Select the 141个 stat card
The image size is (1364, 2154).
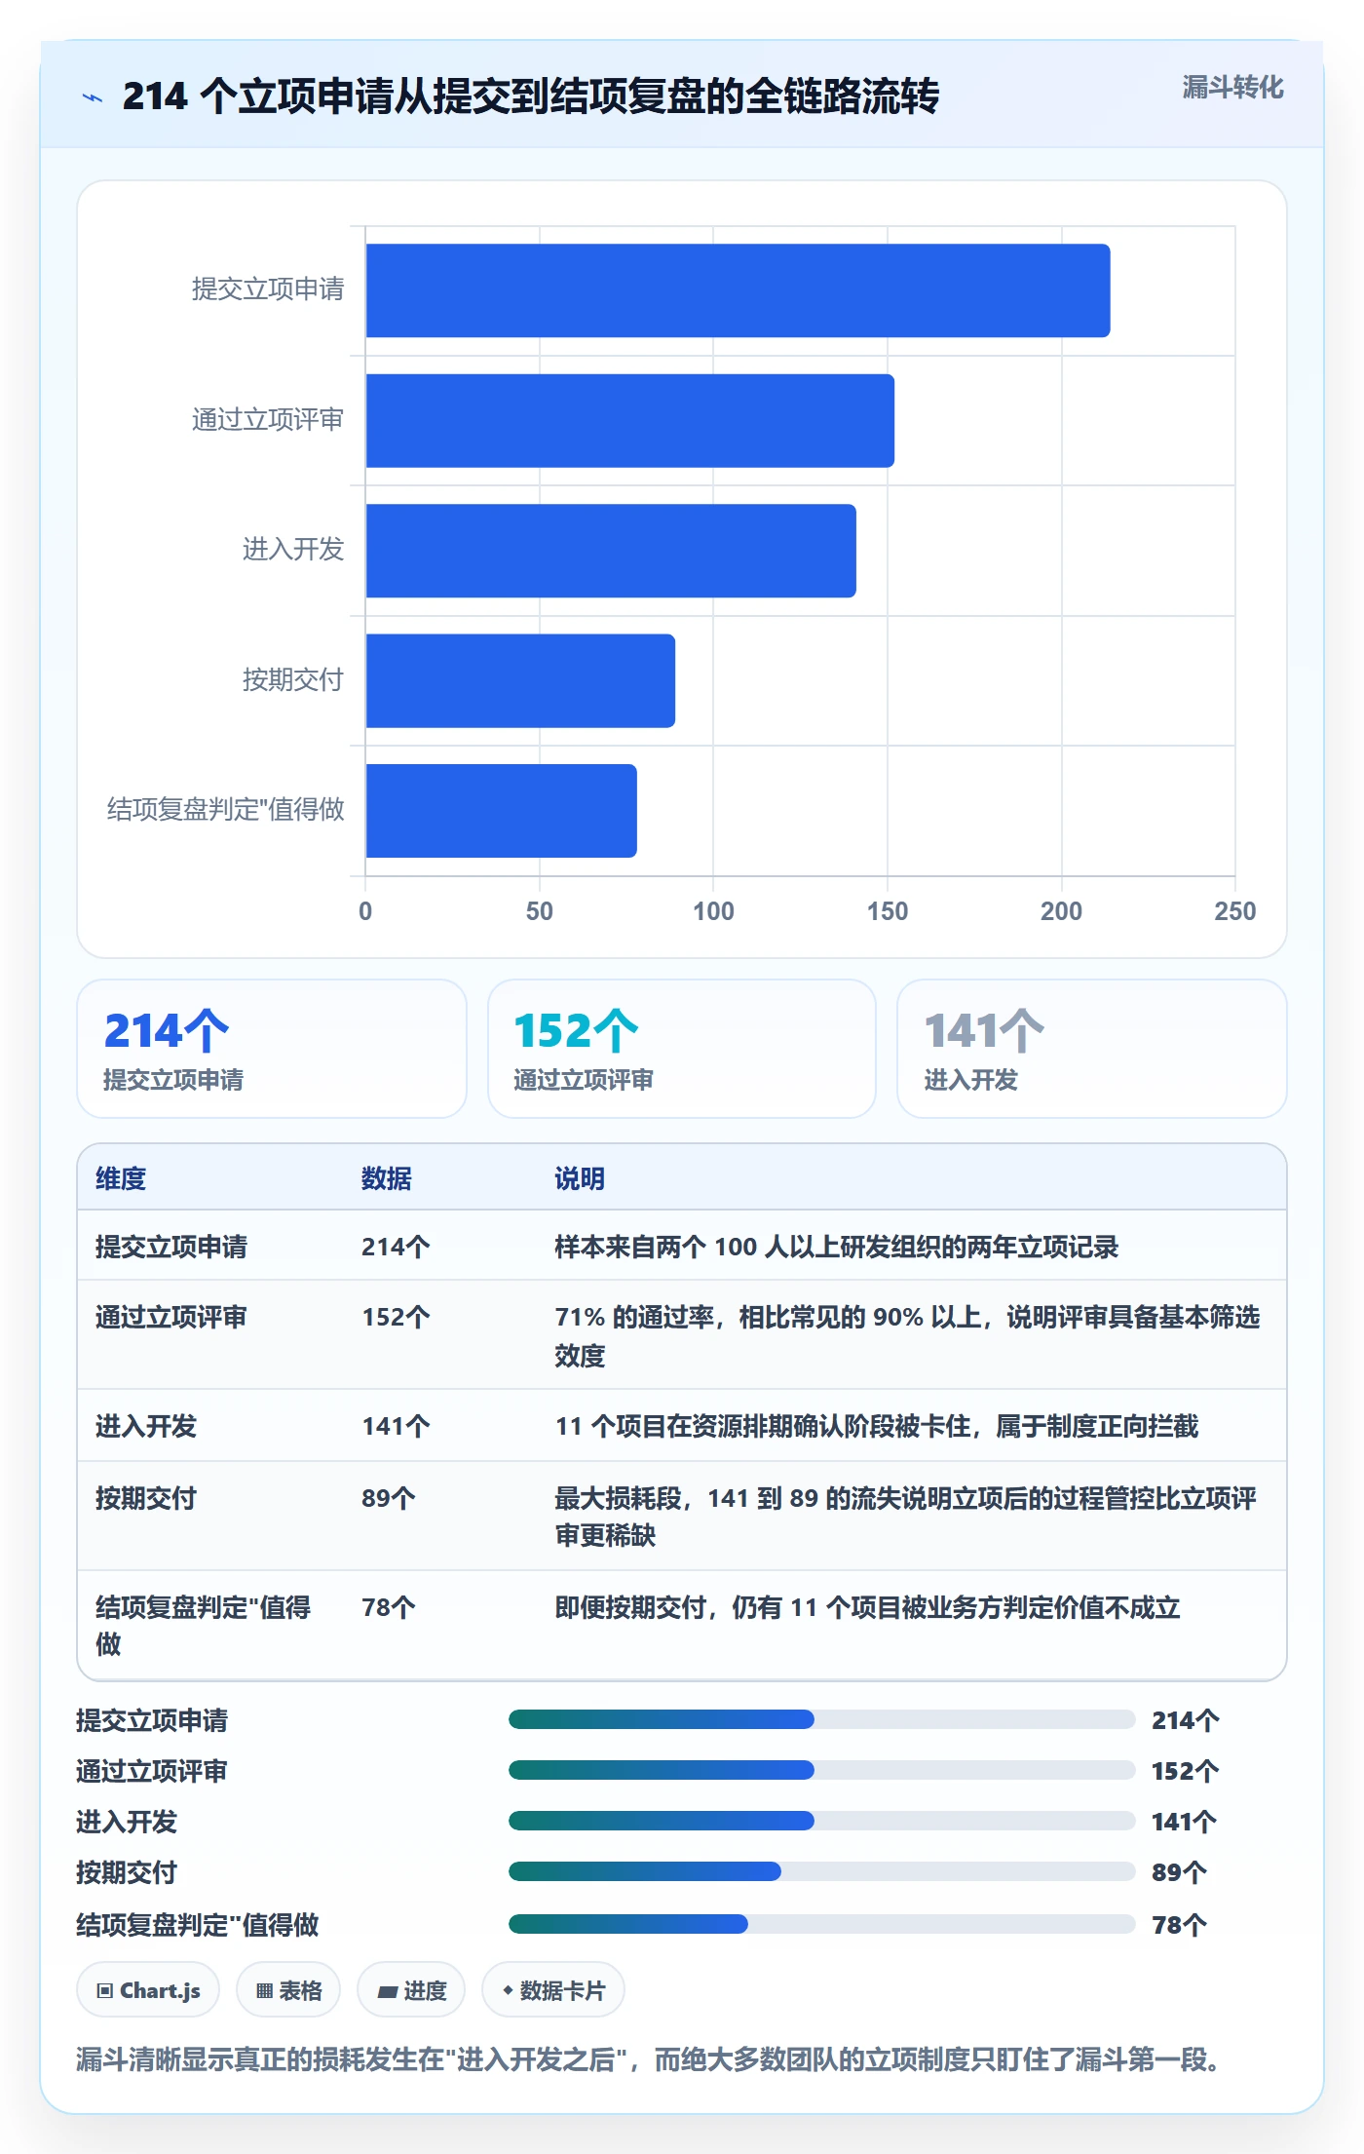click(x=1092, y=1049)
